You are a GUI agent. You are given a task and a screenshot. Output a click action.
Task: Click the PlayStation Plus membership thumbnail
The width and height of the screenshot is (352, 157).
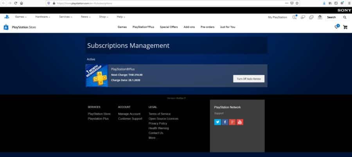(x=97, y=76)
